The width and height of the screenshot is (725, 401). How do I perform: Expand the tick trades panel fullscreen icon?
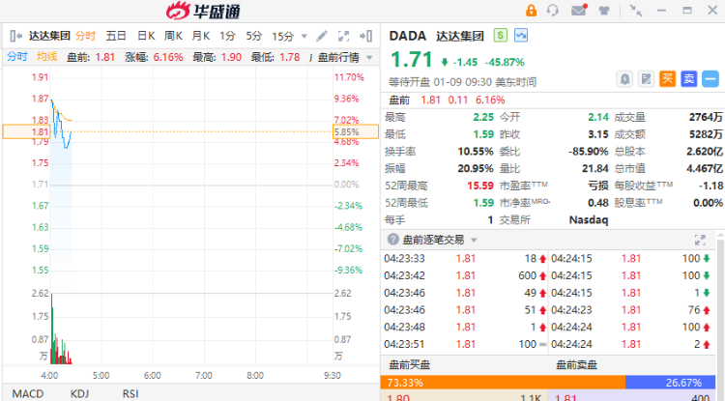700,240
